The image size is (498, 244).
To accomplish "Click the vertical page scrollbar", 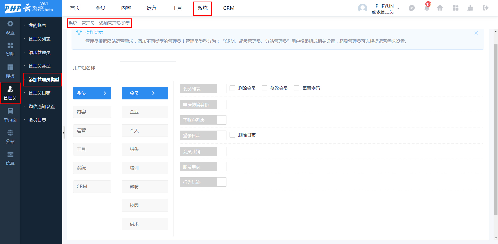I will [496, 130].
